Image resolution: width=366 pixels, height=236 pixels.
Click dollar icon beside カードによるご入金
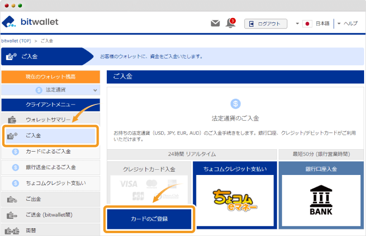pyautogui.click(x=15, y=152)
